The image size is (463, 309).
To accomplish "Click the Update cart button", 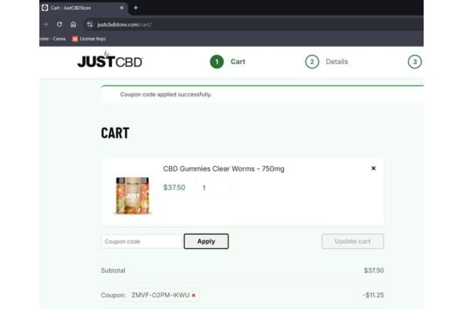I will [353, 241].
